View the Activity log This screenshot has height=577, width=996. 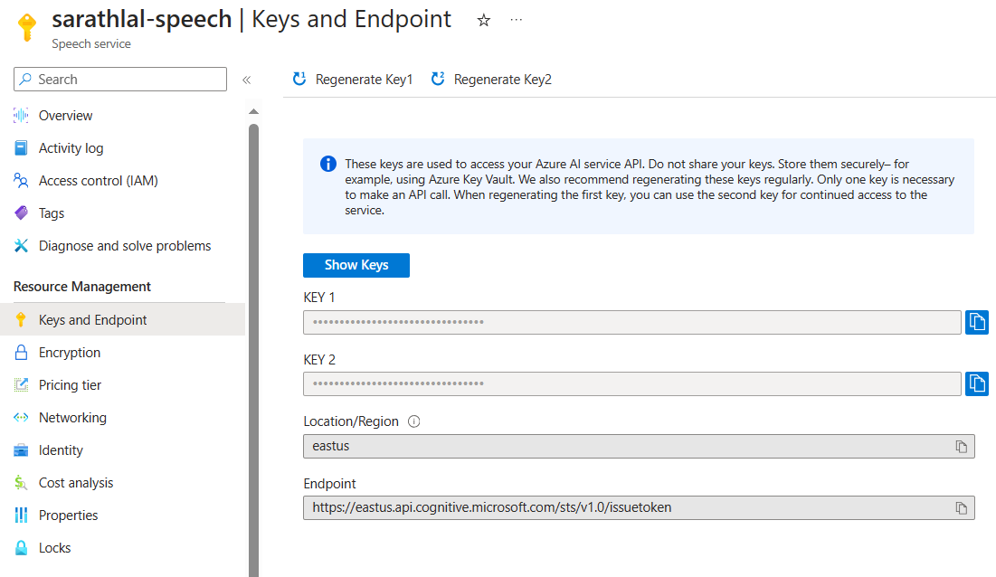pos(71,147)
